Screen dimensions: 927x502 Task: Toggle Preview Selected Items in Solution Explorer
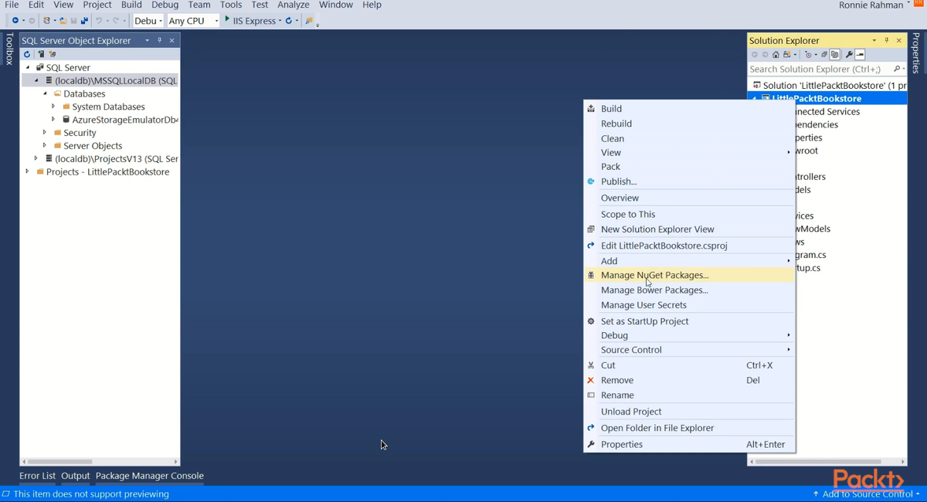860,54
